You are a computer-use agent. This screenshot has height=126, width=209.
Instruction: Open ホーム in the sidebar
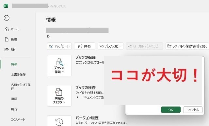click(12, 29)
